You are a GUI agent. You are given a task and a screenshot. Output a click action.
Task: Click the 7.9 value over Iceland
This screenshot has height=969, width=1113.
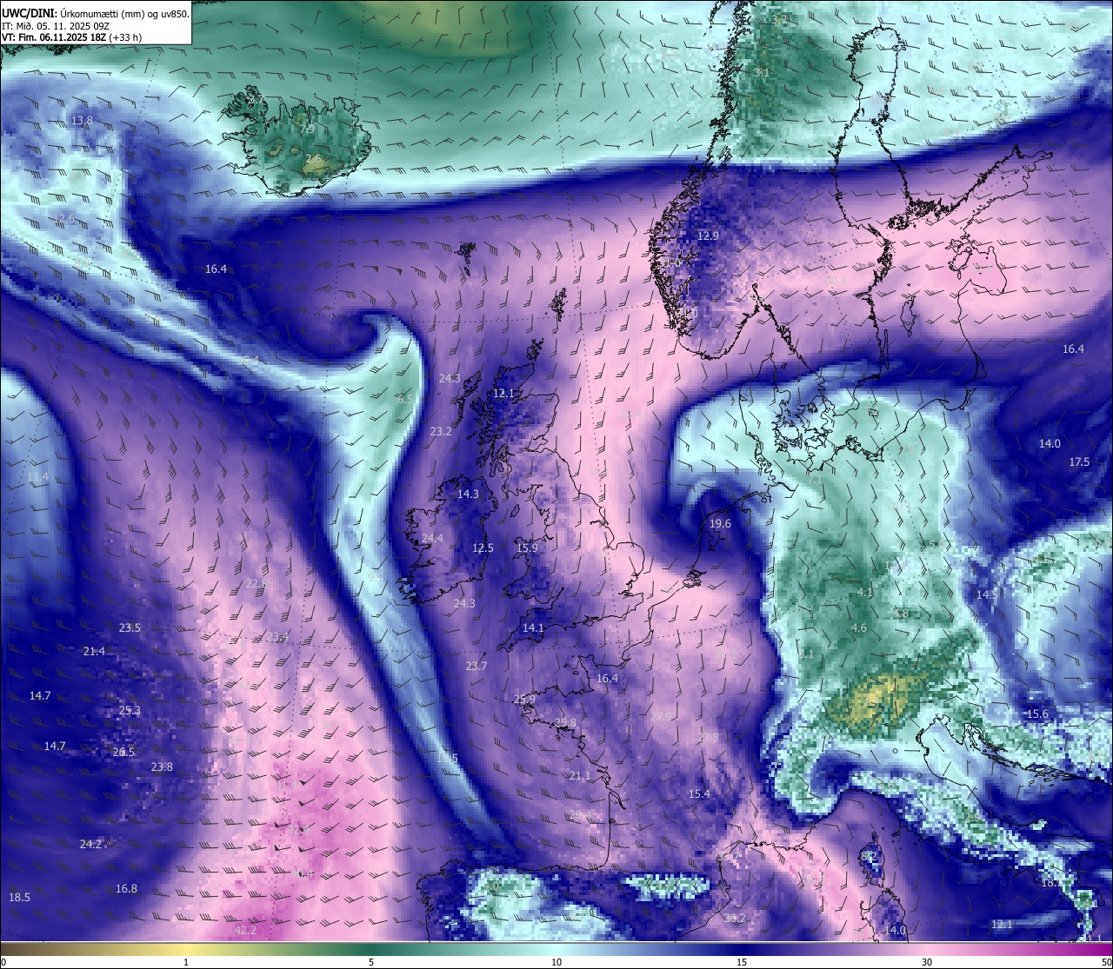307,129
